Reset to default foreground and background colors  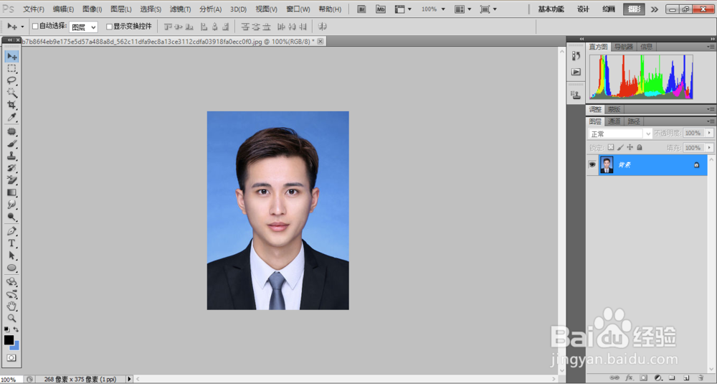[6, 329]
